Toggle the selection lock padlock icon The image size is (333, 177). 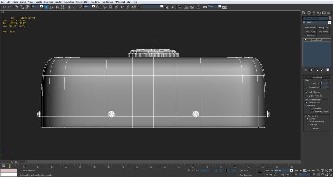[x=189, y=170]
